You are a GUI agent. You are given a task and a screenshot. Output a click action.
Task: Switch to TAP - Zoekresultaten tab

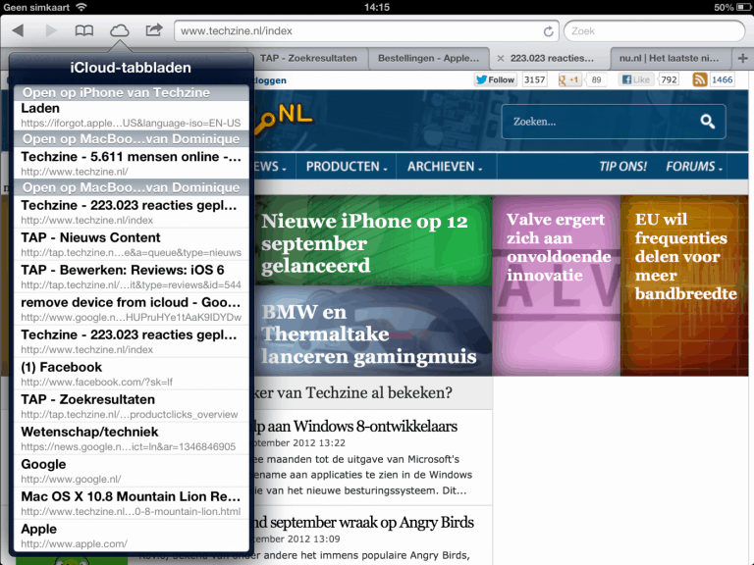click(308, 58)
